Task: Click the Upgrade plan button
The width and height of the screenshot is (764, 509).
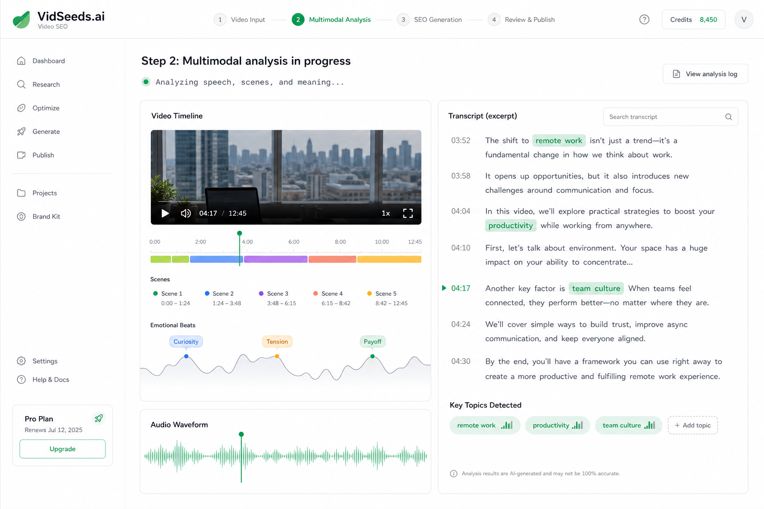Action: click(x=63, y=449)
